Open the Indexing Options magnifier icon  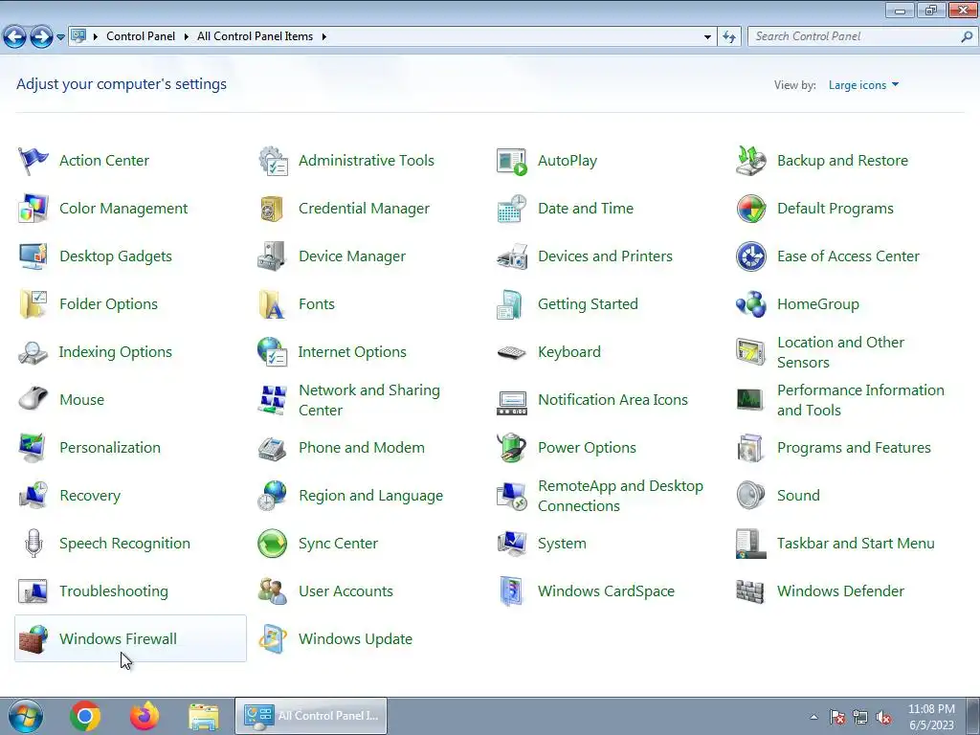(x=33, y=352)
